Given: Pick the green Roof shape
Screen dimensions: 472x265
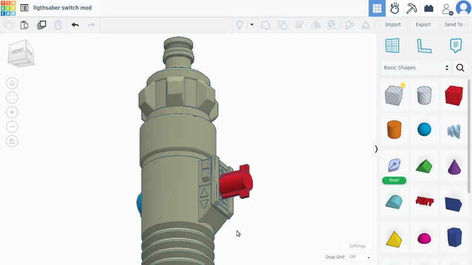Looking at the screenshot, I should point(424,166).
